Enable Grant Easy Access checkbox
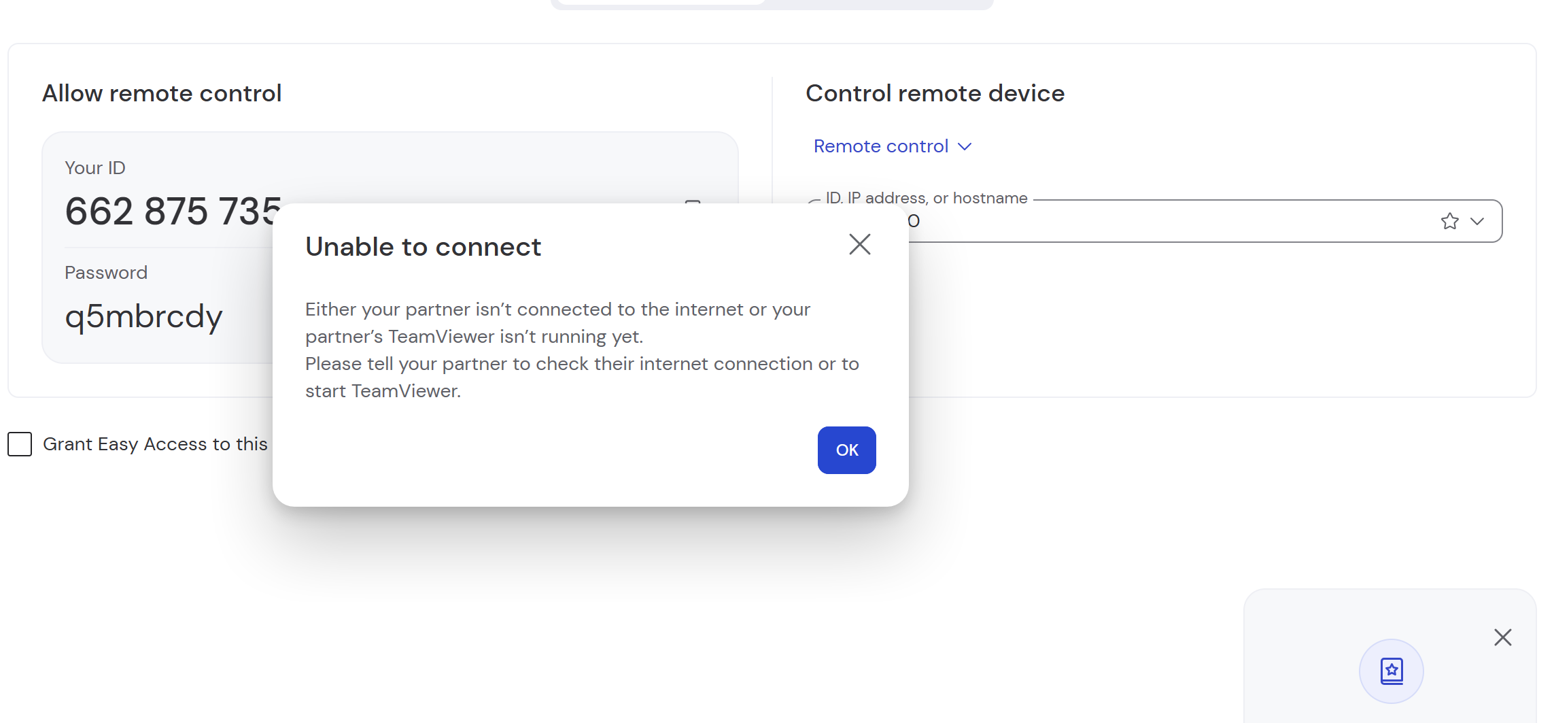The height and width of the screenshot is (723, 1554). point(20,444)
